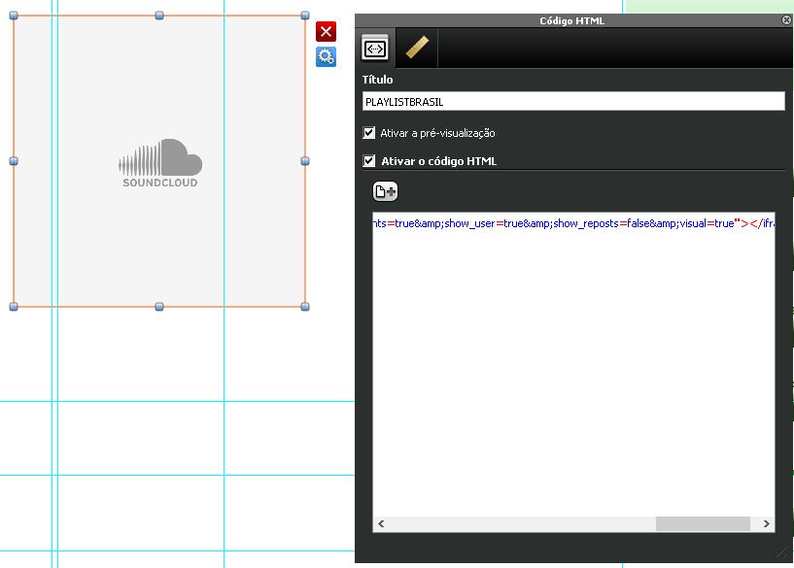
Task: Click the bottom-center resize handle of widget
Action: [159, 307]
